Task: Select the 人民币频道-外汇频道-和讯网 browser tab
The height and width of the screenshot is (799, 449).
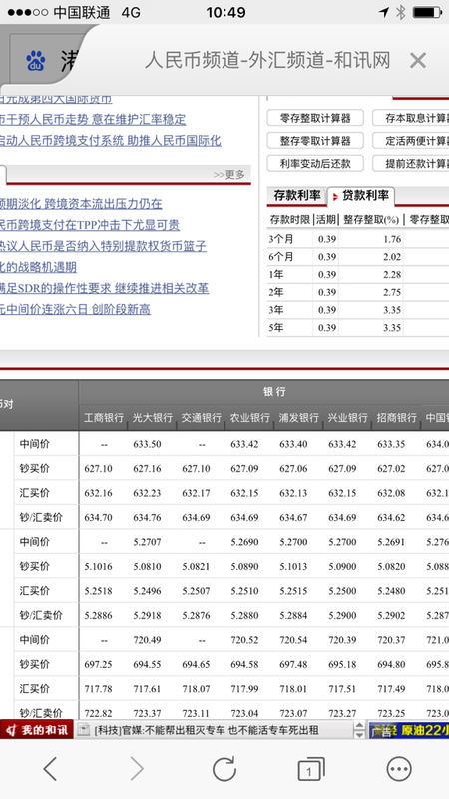Action: click(267, 61)
